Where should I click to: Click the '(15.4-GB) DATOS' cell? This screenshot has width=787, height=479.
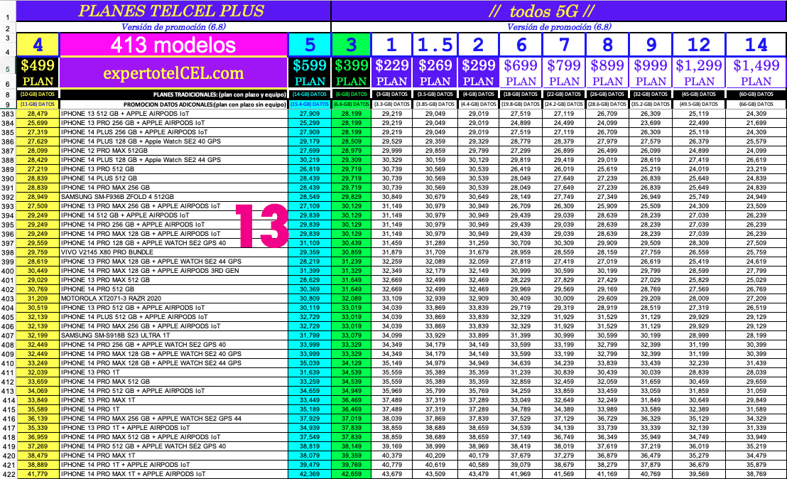click(x=310, y=104)
